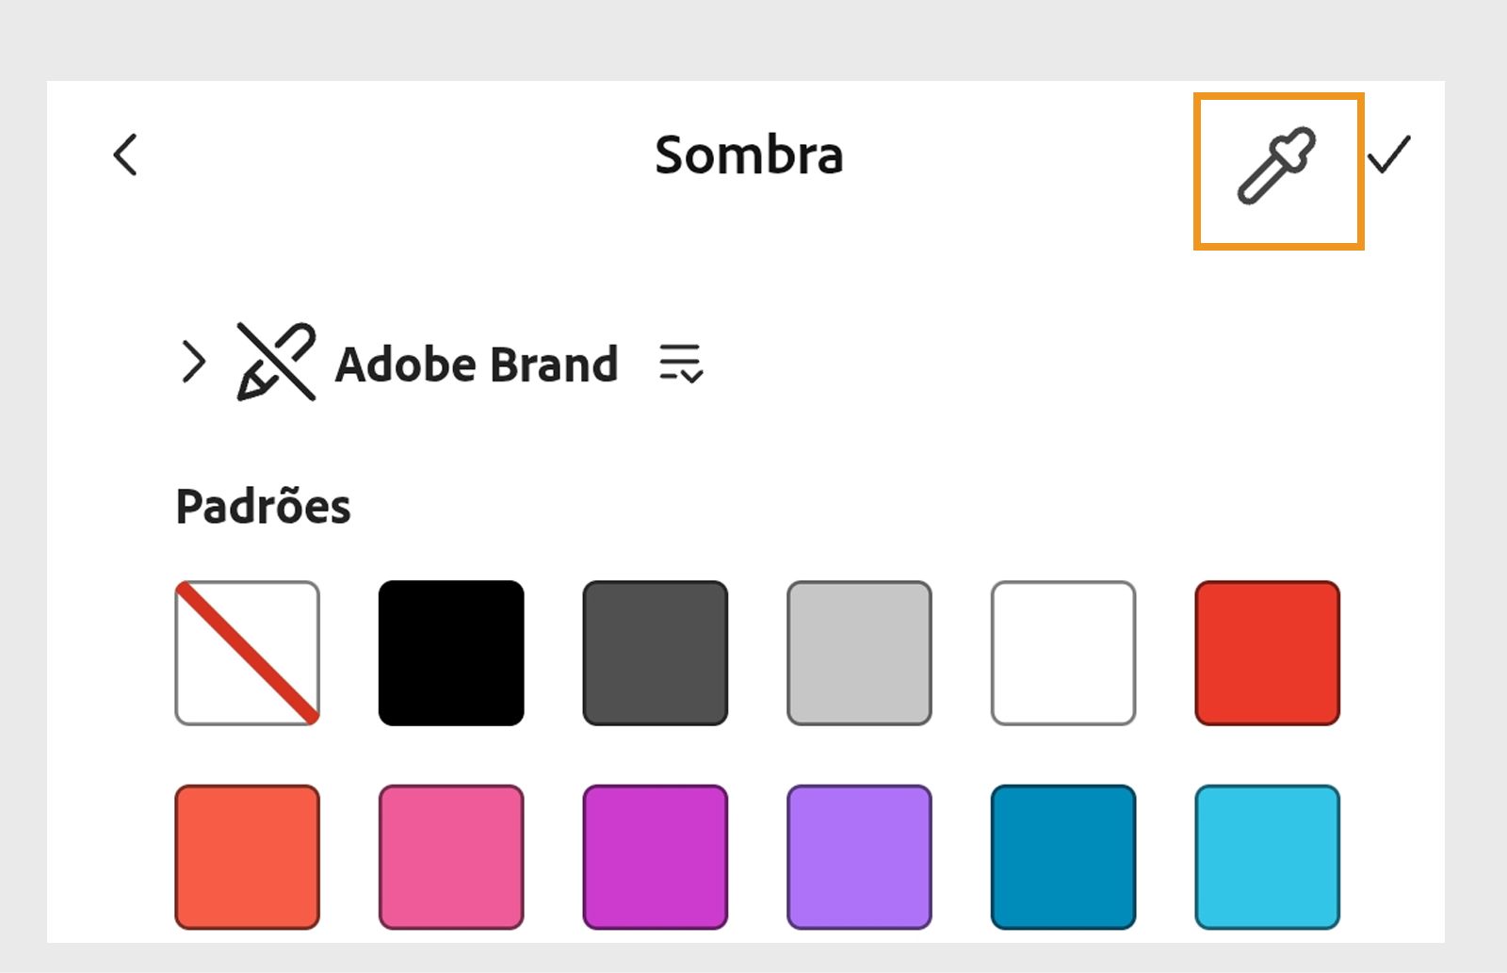Click the Adobe Brand label
The image size is (1507, 973).
click(x=478, y=365)
